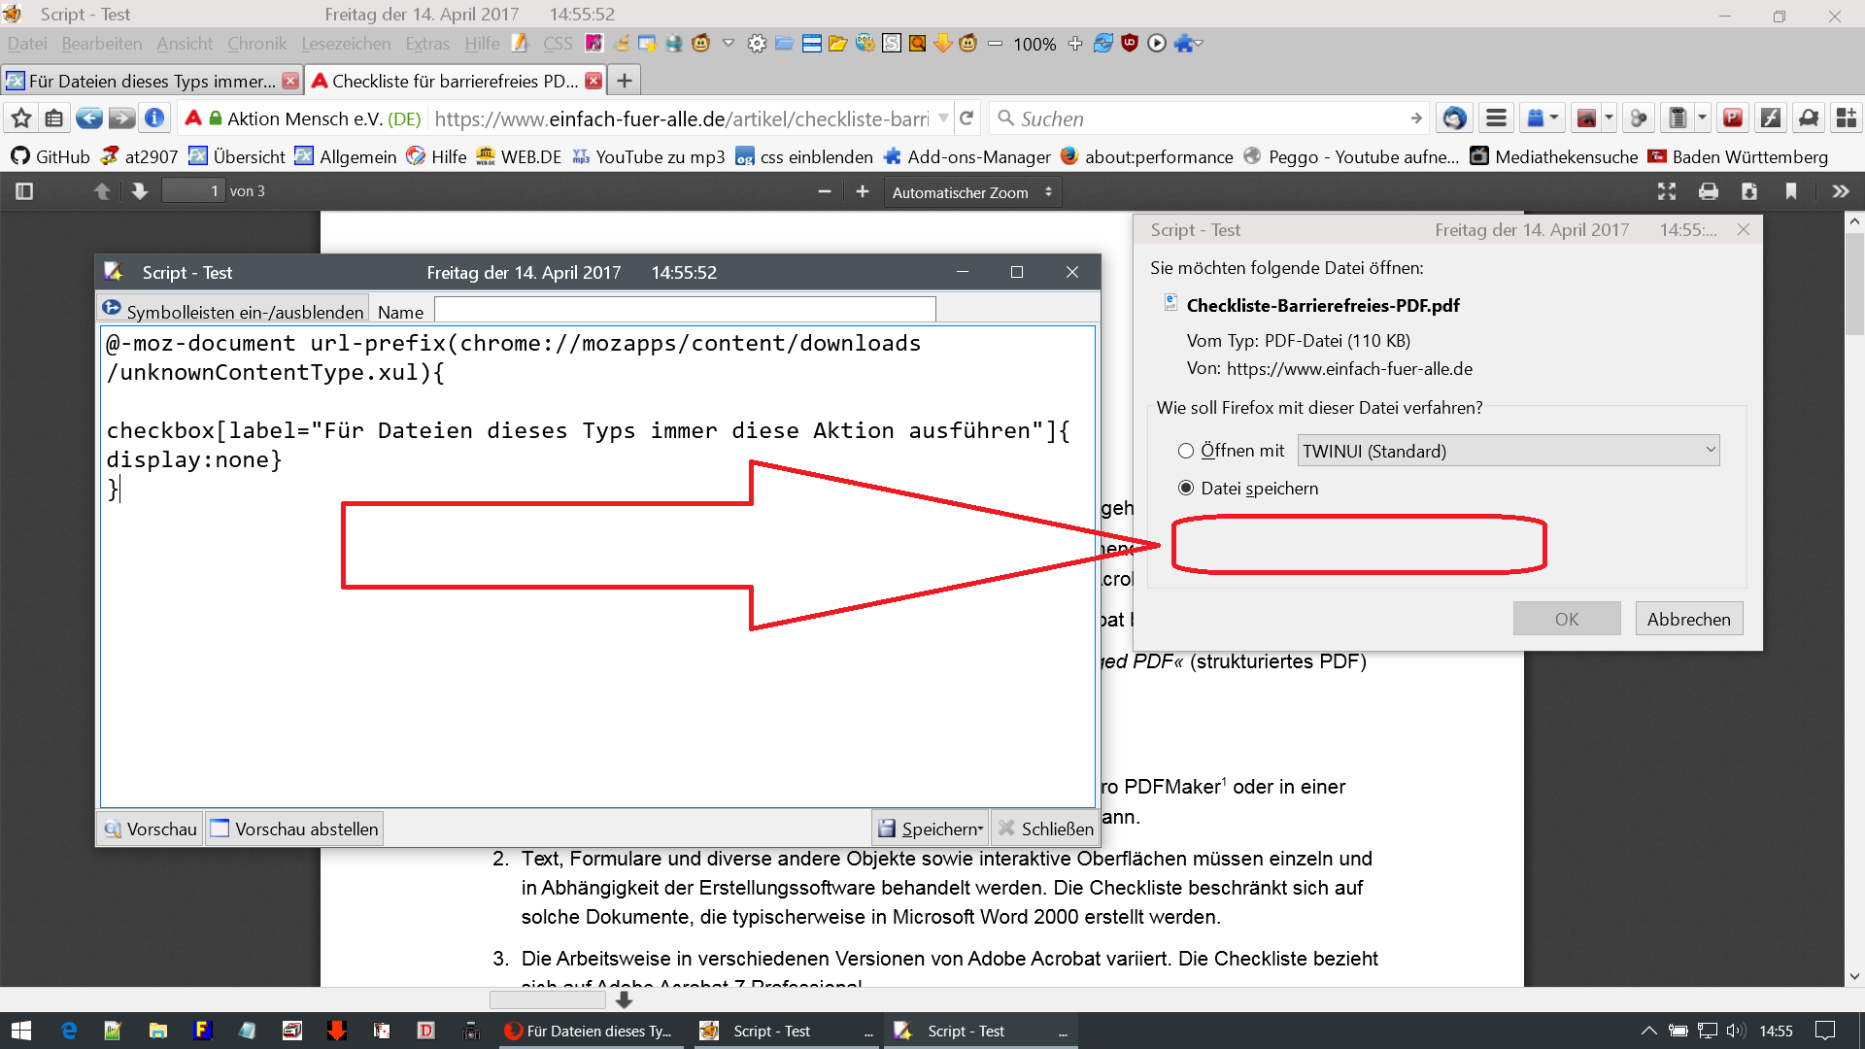The image size is (1865, 1049).
Task: Click the bookmark star icon
Action: click(x=21, y=118)
